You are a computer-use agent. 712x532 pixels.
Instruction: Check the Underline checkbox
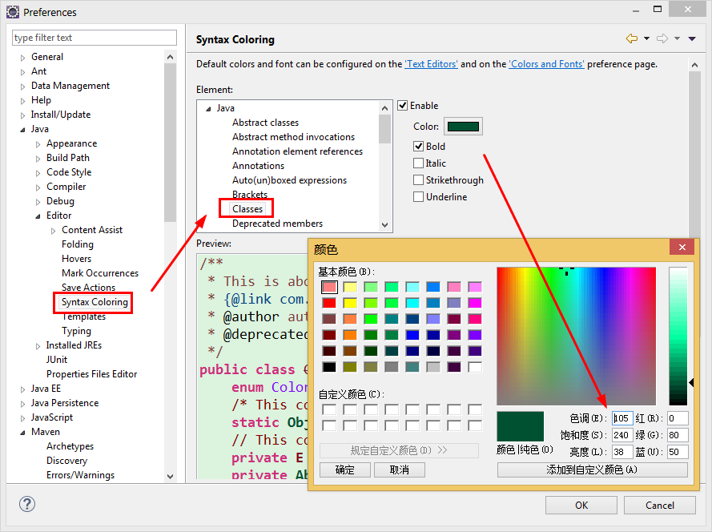coord(418,197)
